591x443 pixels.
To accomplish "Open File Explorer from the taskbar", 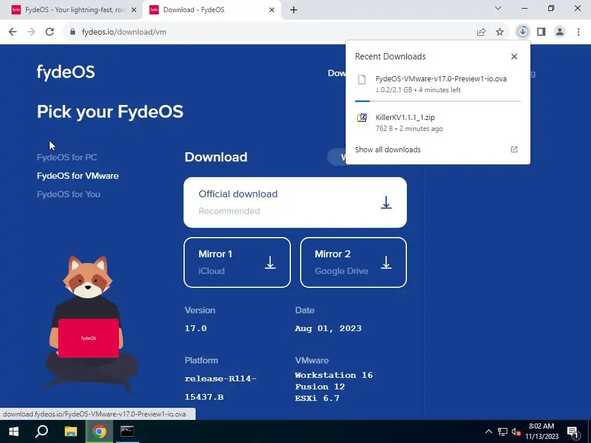I will [70, 431].
